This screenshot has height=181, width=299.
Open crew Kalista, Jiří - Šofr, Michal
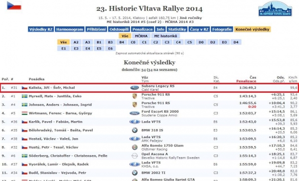[52, 88]
